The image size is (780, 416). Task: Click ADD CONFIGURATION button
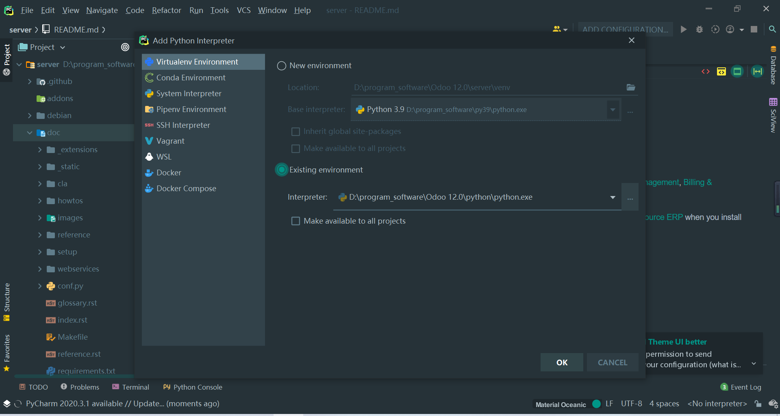click(625, 29)
